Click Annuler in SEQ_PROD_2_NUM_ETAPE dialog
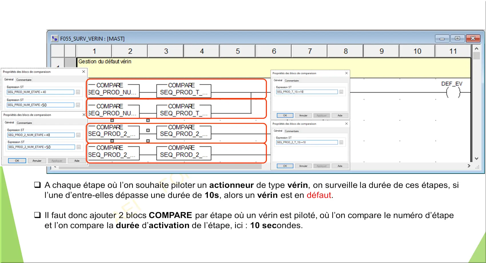 tap(37, 161)
